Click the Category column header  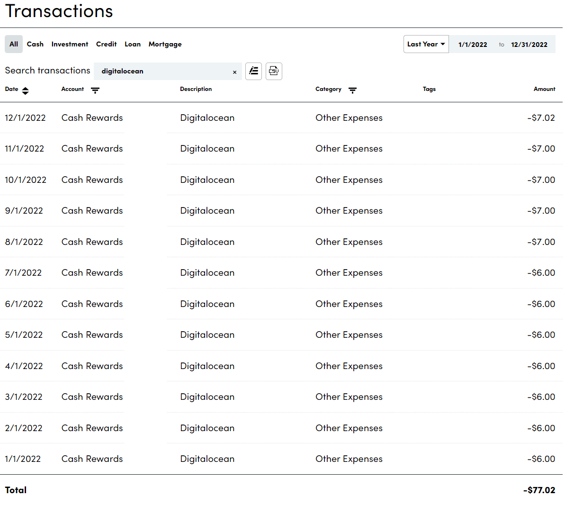pos(328,89)
